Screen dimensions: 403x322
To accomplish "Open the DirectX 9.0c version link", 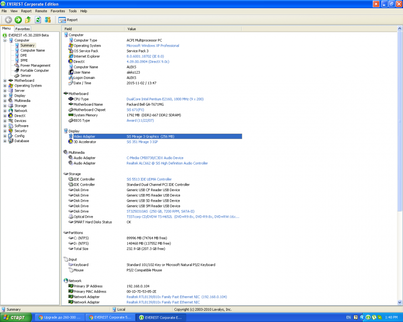I will tap(148, 62).
